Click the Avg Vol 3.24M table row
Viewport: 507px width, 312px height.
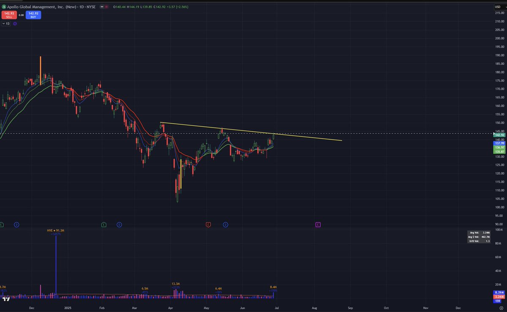click(480, 233)
